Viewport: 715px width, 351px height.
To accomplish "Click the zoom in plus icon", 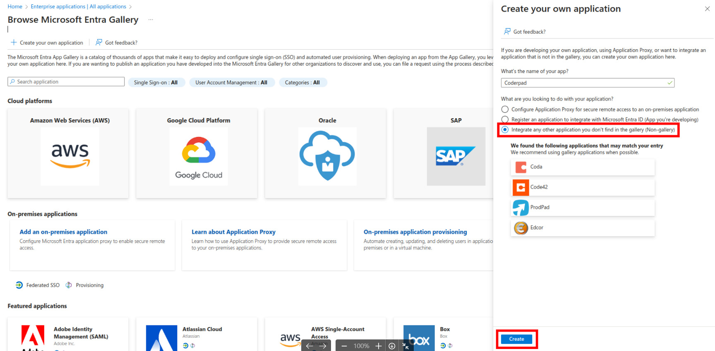I will [378, 346].
